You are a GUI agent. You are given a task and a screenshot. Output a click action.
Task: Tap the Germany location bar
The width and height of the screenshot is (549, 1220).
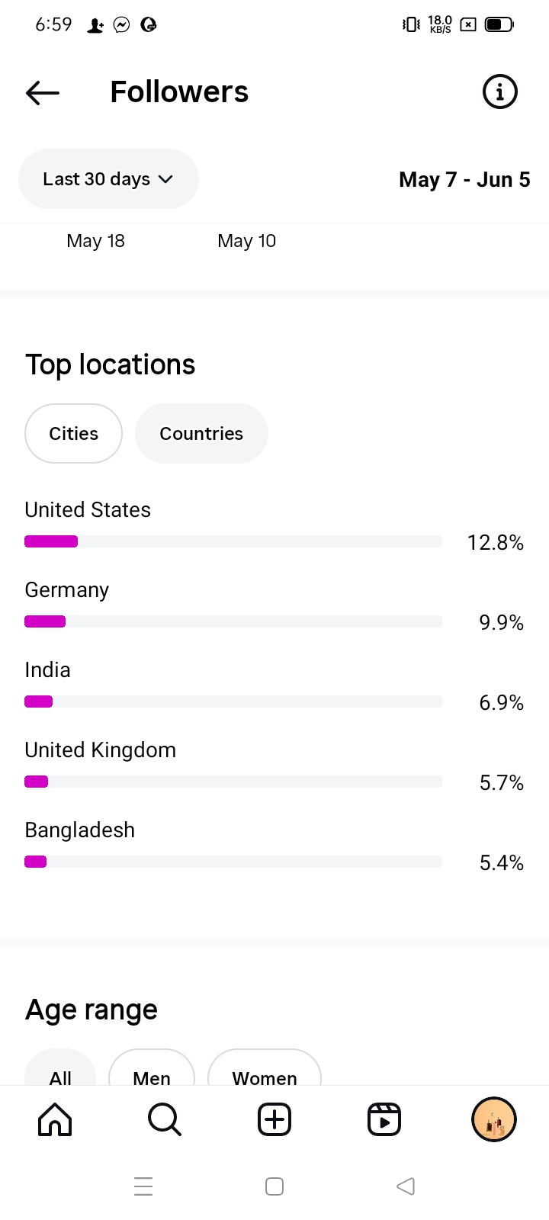[x=233, y=621]
